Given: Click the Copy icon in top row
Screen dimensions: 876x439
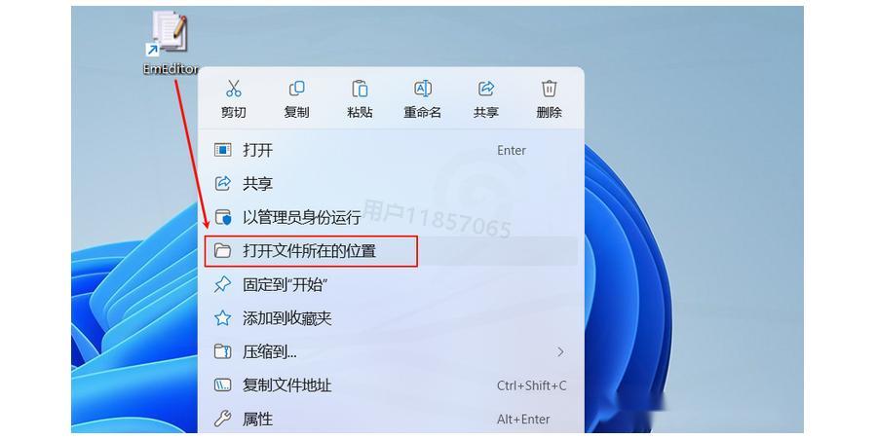Looking at the screenshot, I should pos(296,89).
